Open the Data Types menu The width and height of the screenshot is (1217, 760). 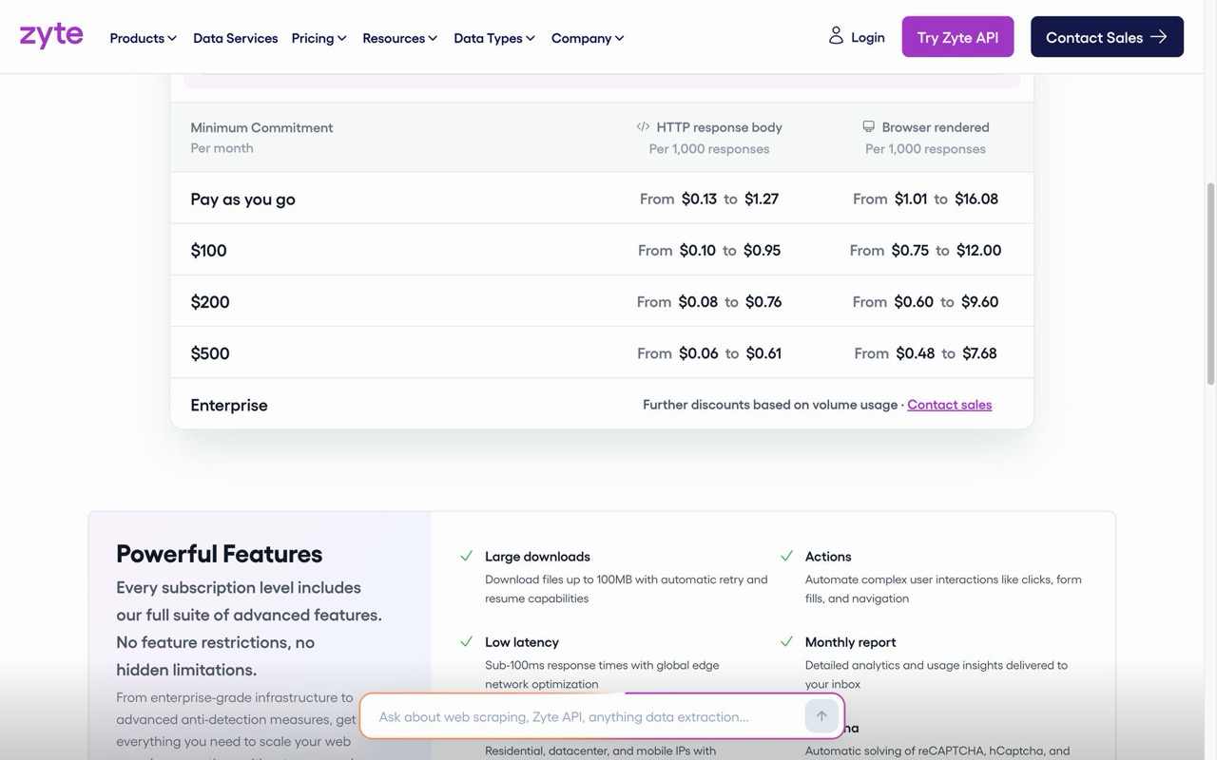[x=494, y=38]
